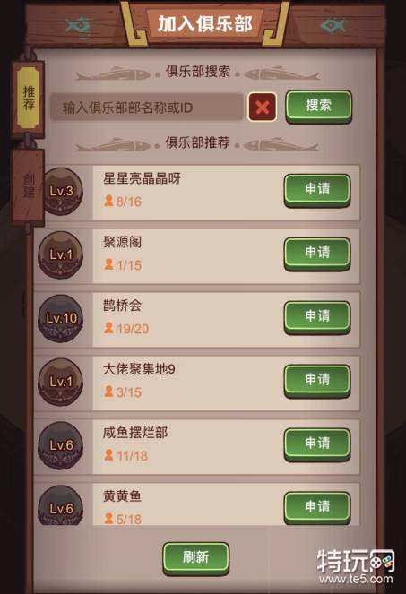Apply to 咸鱼摆烂部 club

click(317, 444)
